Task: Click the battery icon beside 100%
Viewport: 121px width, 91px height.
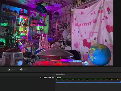Action: (x=41, y=77)
